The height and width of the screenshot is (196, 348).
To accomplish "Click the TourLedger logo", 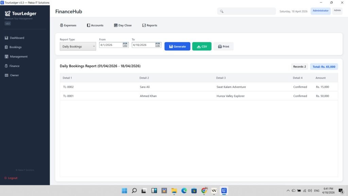I will point(21,14).
